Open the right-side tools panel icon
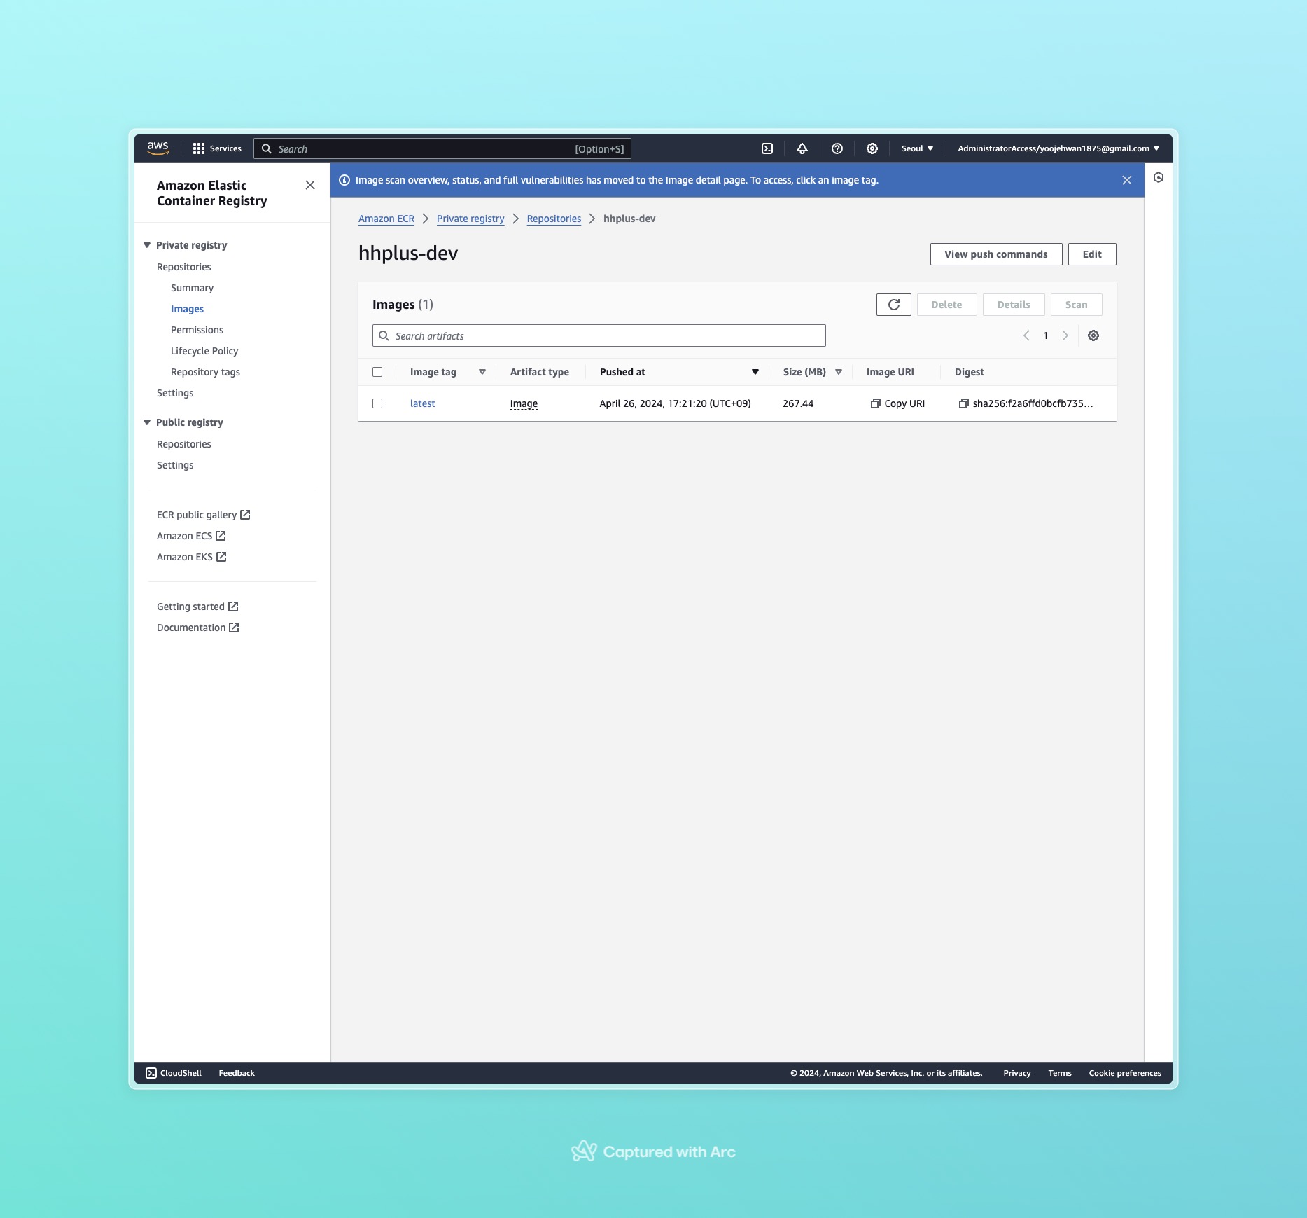Screen dimensions: 1307x1218 pyautogui.click(x=1159, y=177)
